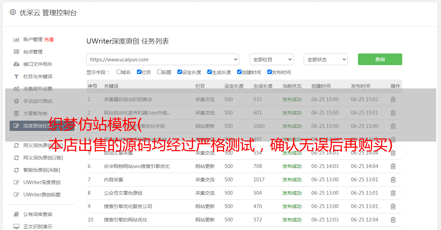Image resolution: width=441 pixels, height=230 pixels.
Task: Click the red 充值 link
Action: click(x=49, y=39)
